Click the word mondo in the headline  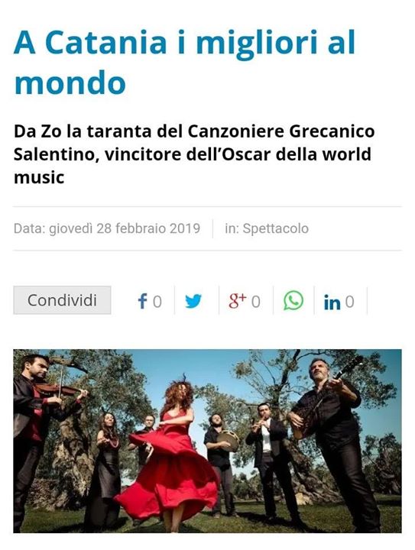[70, 82]
